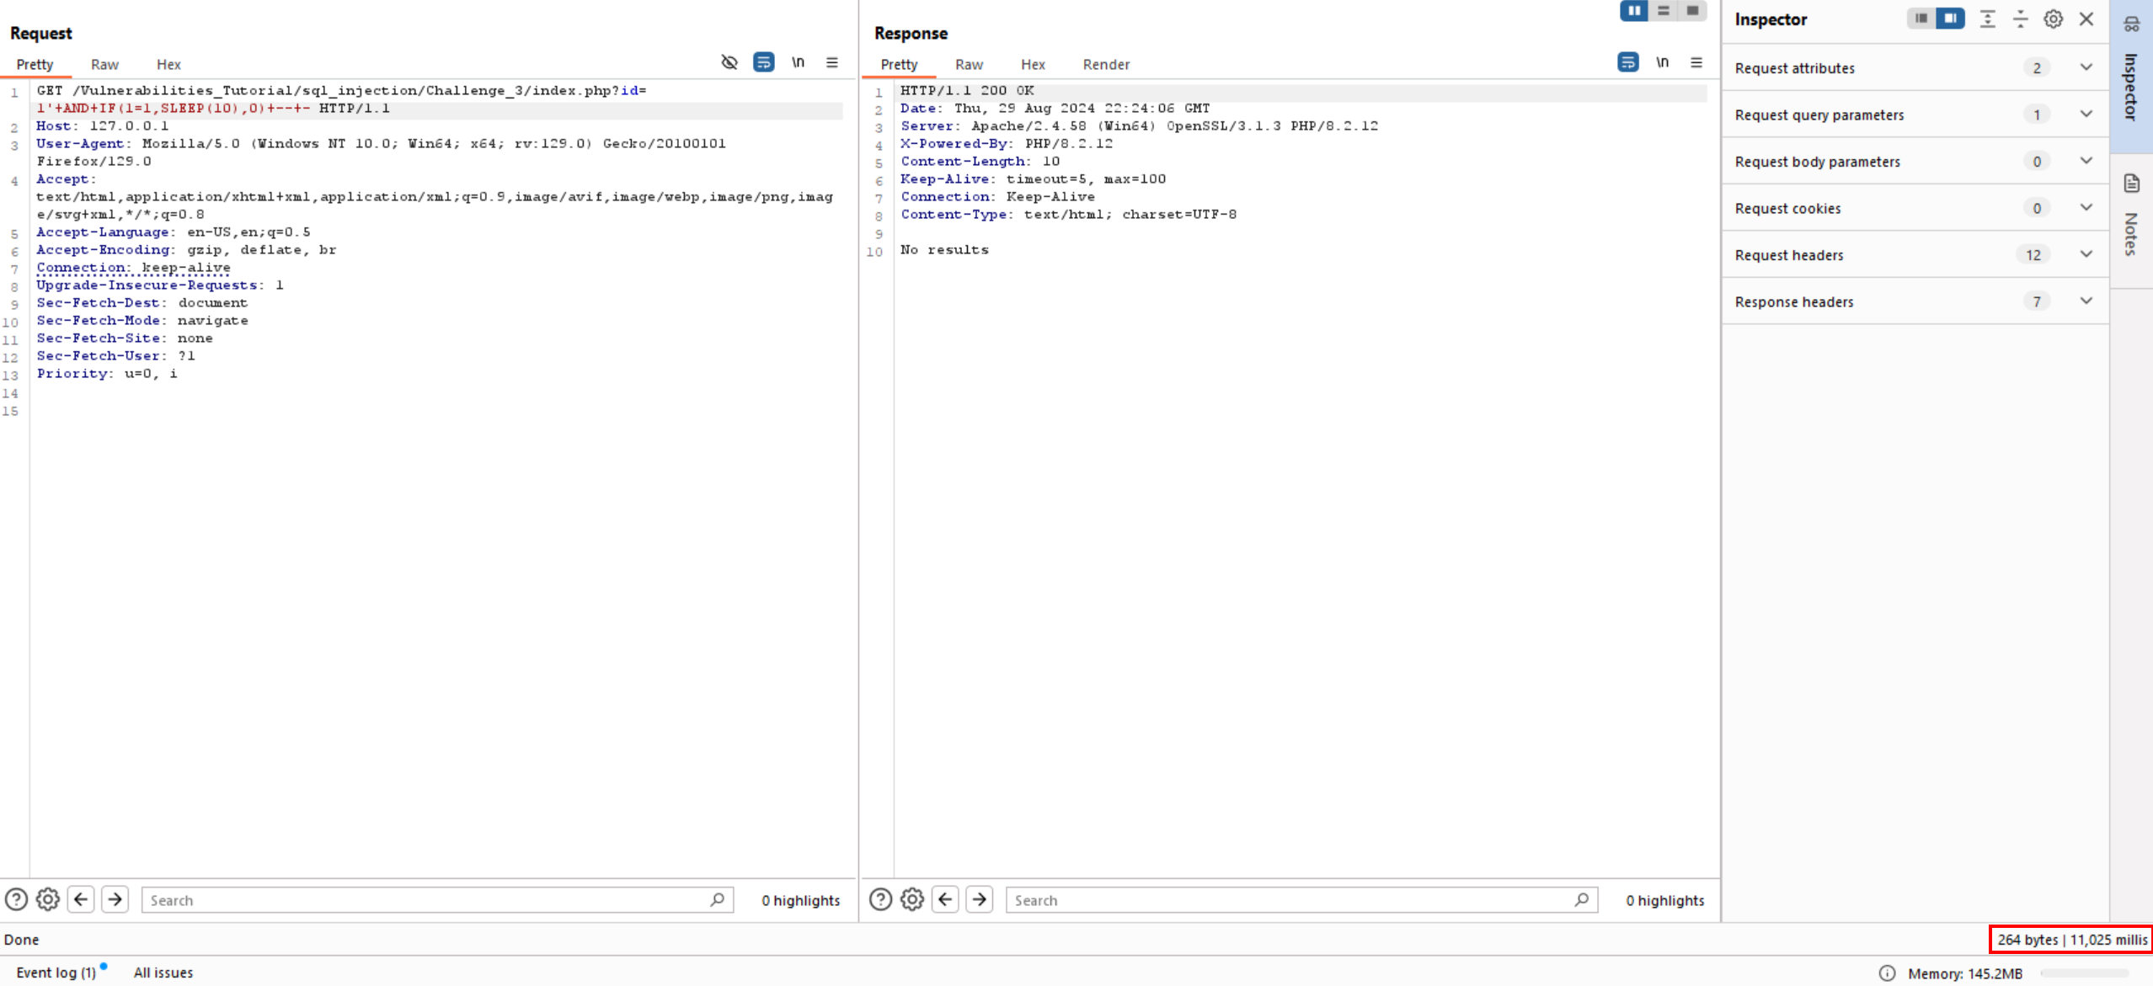Toggle show newline characters in Response panel
The width and height of the screenshot is (2153, 986).
pyautogui.click(x=1662, y=62)
